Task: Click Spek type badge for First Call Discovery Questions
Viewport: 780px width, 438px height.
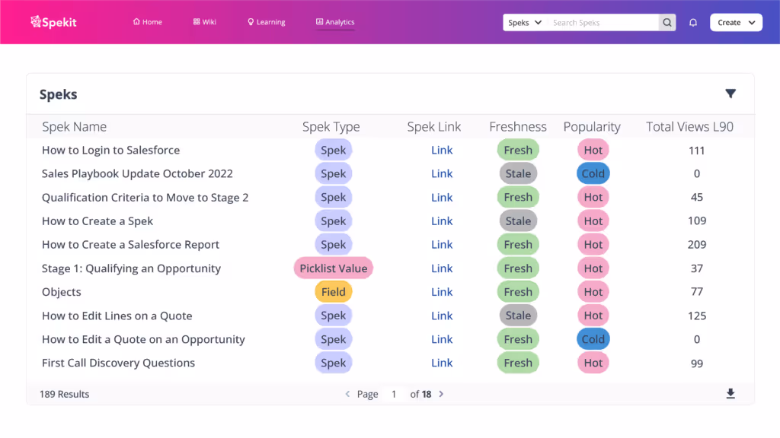Action: [334, 363]
